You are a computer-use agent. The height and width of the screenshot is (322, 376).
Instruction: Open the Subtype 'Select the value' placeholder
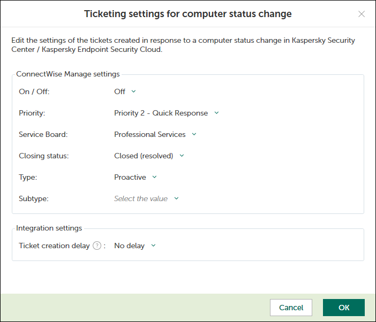(140, 198)
